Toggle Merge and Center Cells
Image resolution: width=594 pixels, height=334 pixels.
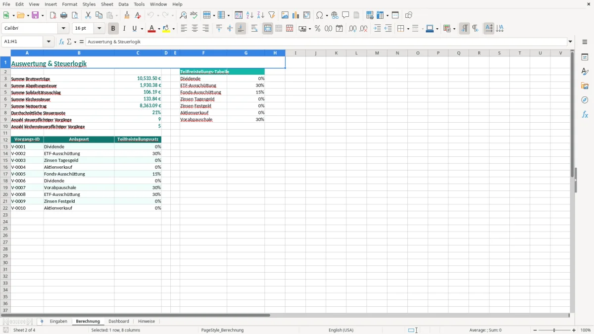click(x=268, y=29)
